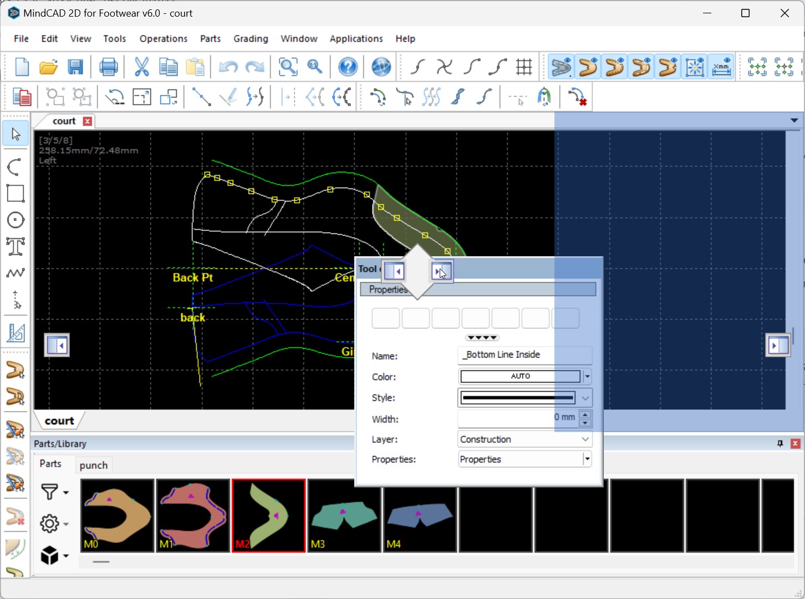Click the grid display toolbar icon
The height and width of the screenshot is (599, 805).
pyautogui.click(x=523, y=67)
